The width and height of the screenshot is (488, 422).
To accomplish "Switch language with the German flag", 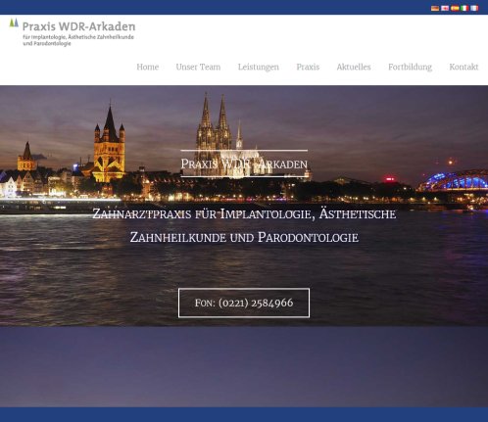I will point(435,8).
